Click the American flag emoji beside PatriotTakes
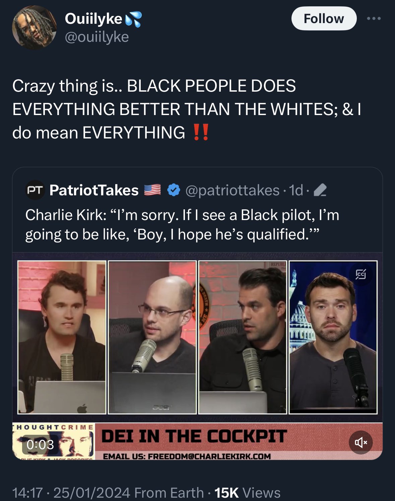 [152, 190]
